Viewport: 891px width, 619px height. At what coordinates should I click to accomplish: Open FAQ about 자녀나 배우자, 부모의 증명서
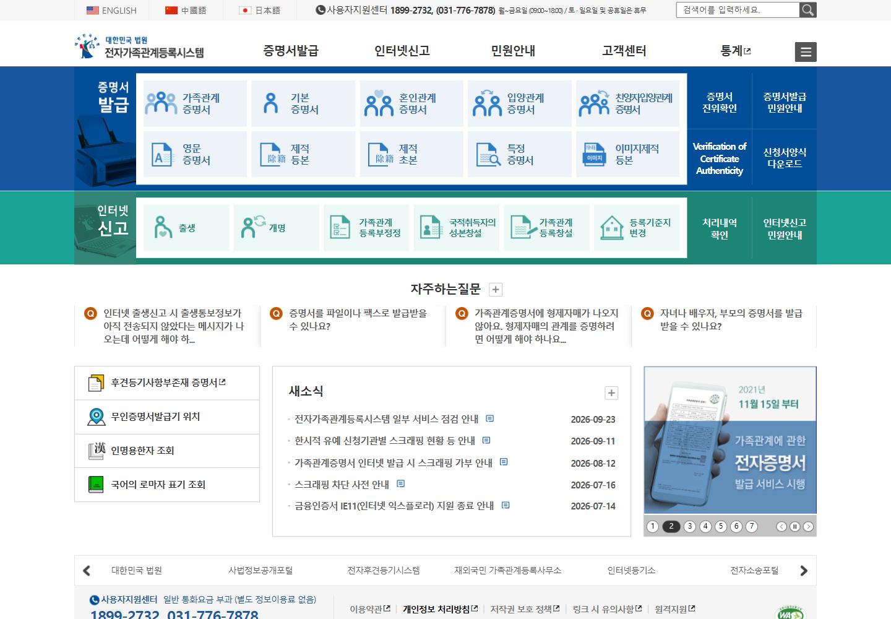[731, 319]
